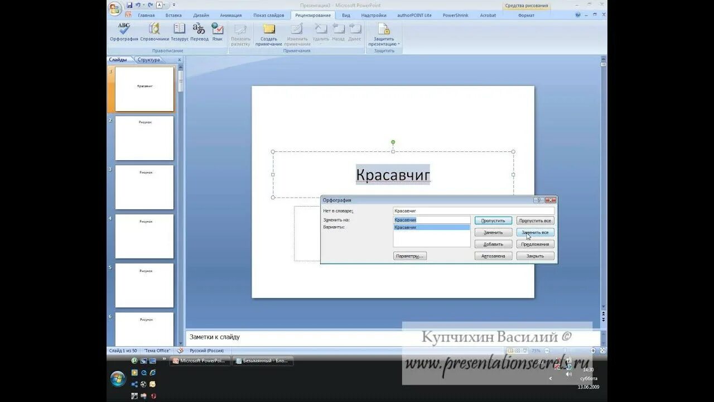Open the Формат drawing tools tab
714x402 pixels.
point(526,15)
